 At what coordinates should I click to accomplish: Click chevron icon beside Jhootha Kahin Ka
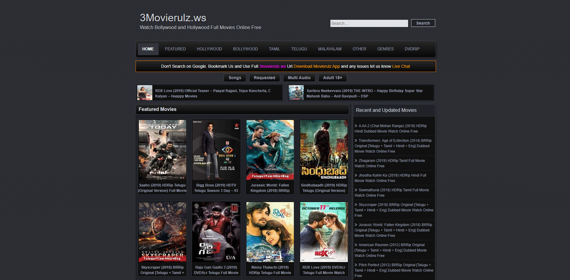356,175
